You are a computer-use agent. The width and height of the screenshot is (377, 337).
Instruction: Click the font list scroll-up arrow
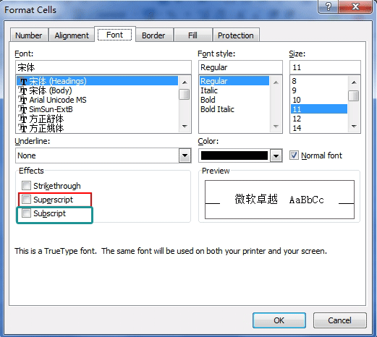(185, 82)
